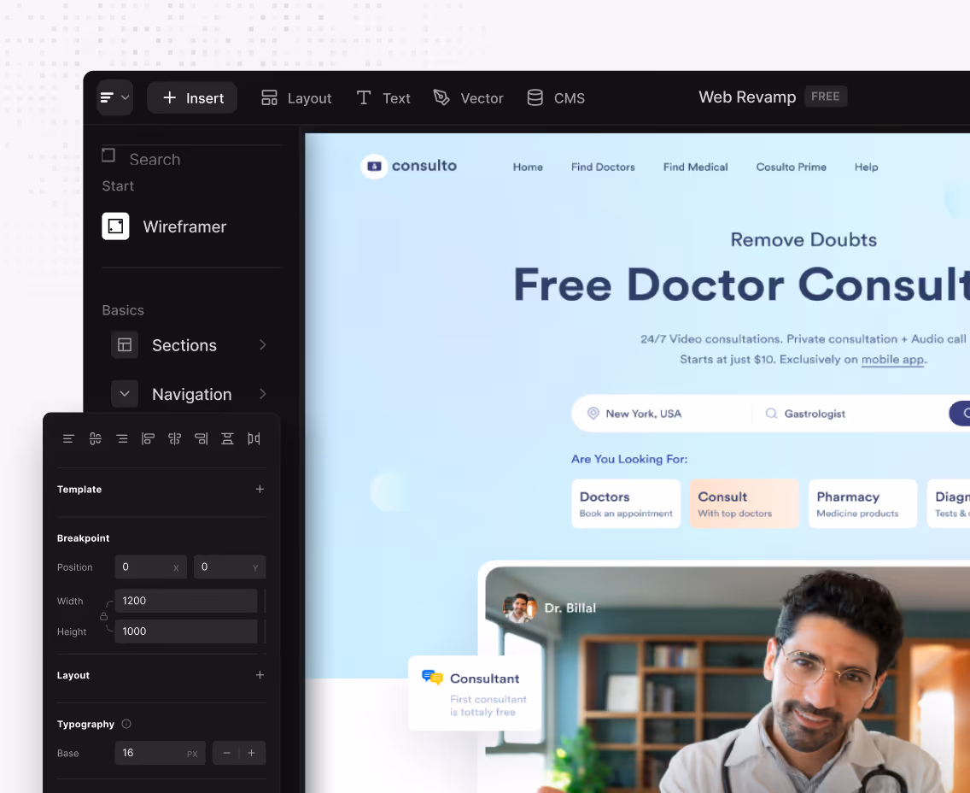
Task: Click the Search panel square icon
Action: (108, 156)
